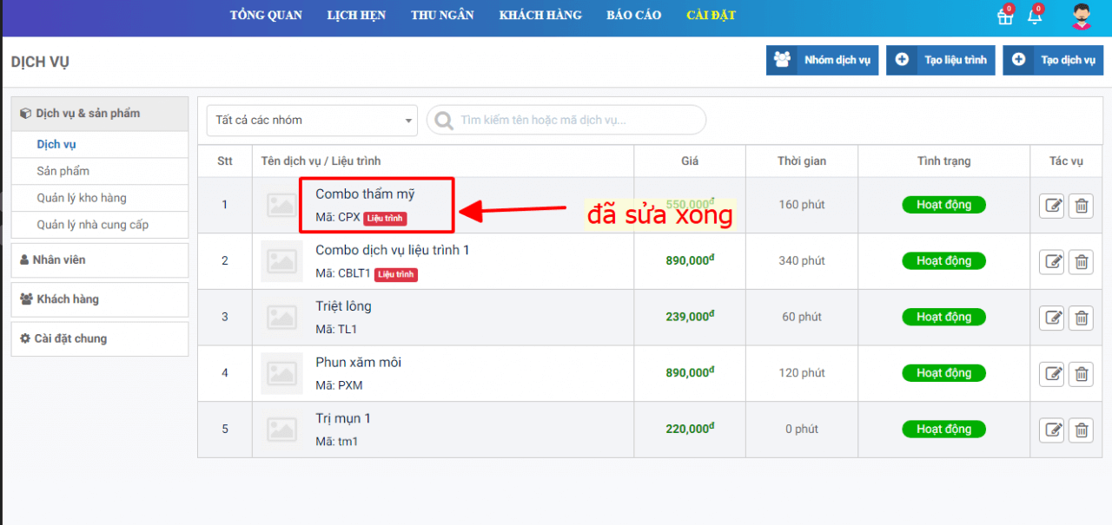
Task: Click the gift box icon in header
Action: (x=1005, y=16)
